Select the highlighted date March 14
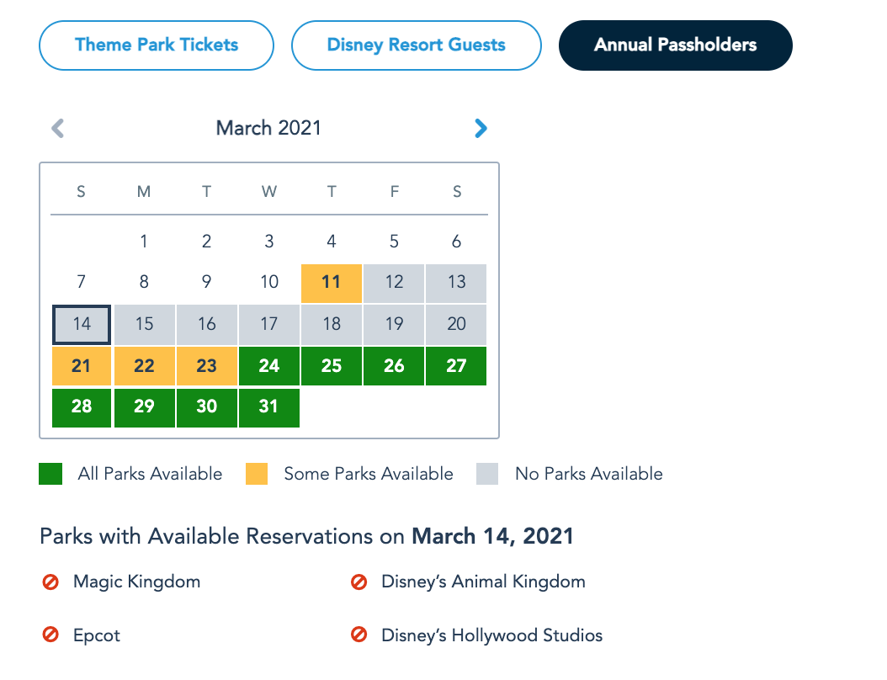 point(82,325)
